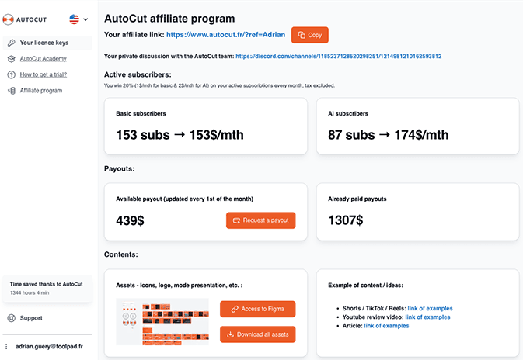
Task: Expand the language dropdown chevron
Action: [85, 19]
